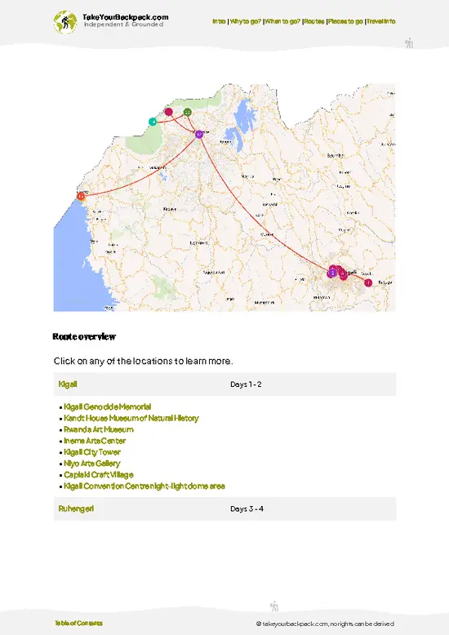The height and width of the screenshot is (635, 449).
Task: Click the takeyourbackpack.com copyright footer text
Action: coord(325,624)
